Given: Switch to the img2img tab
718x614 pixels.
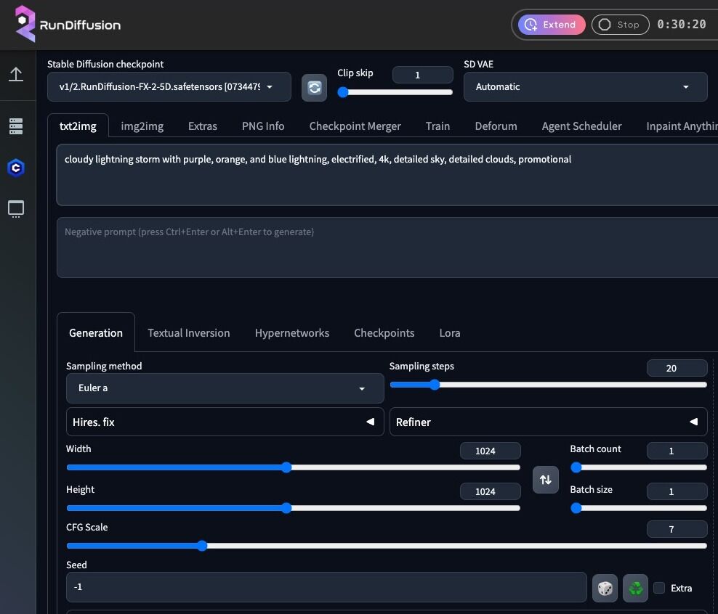Looking at the screenshot, I should (x=142, y=126).
